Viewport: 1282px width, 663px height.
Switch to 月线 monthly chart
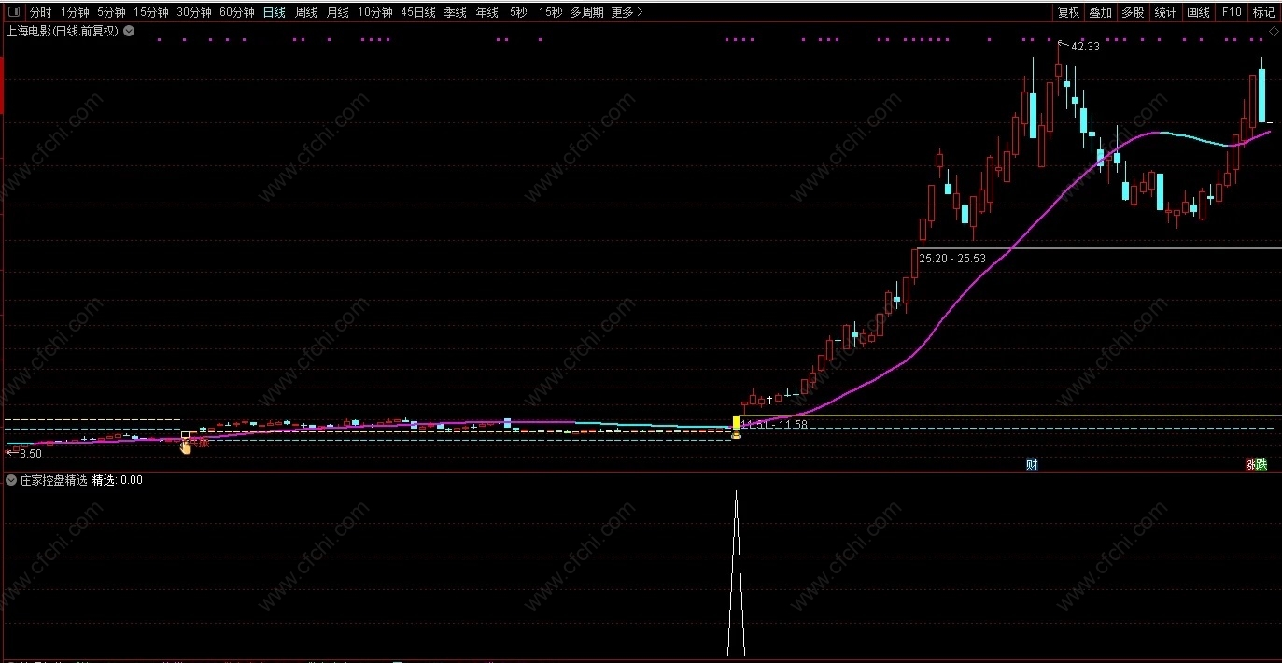[x=337, y=12]
